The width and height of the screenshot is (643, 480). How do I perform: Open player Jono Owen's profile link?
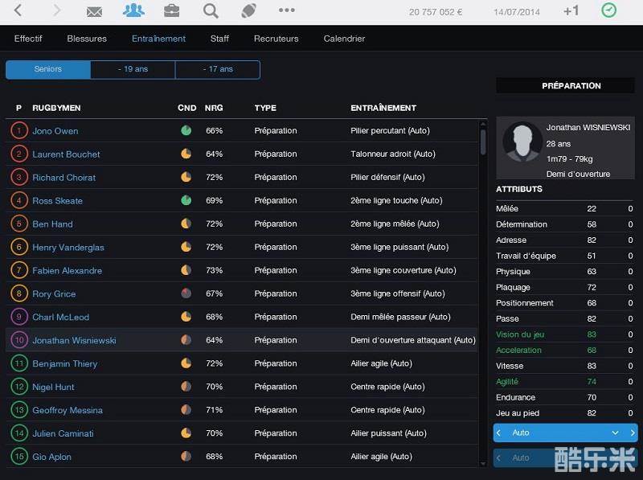tap(55, 131)
